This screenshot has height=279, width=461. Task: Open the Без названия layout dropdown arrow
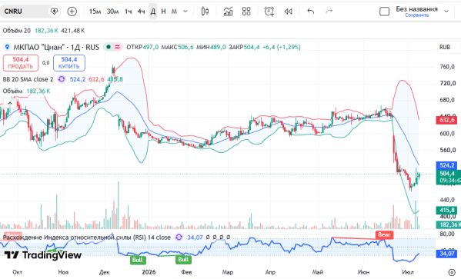446,12
